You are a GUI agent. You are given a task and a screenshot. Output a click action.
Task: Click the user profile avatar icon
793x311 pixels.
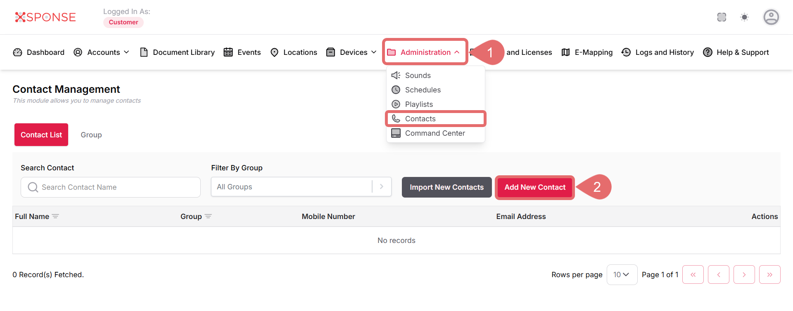pos(771,17)
